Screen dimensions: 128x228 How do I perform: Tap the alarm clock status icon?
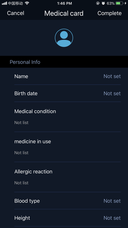(x=103, y=3)
